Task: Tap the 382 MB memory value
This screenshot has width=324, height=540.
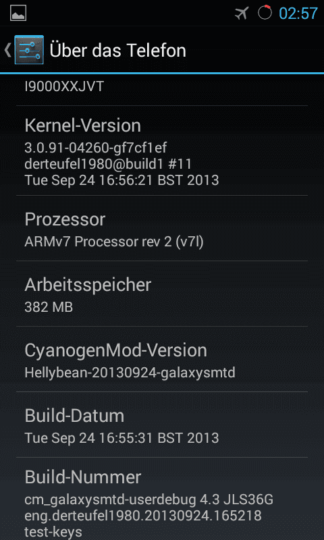Action: click(x=49, y=307)
